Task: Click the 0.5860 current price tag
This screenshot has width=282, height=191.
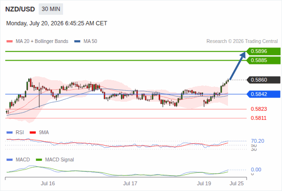Action: pyautogui.click(x=263, y=80)
